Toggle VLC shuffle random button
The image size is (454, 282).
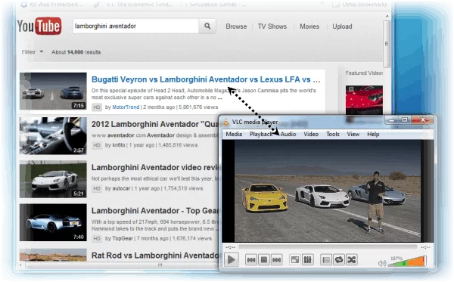[x=352, y=260]
